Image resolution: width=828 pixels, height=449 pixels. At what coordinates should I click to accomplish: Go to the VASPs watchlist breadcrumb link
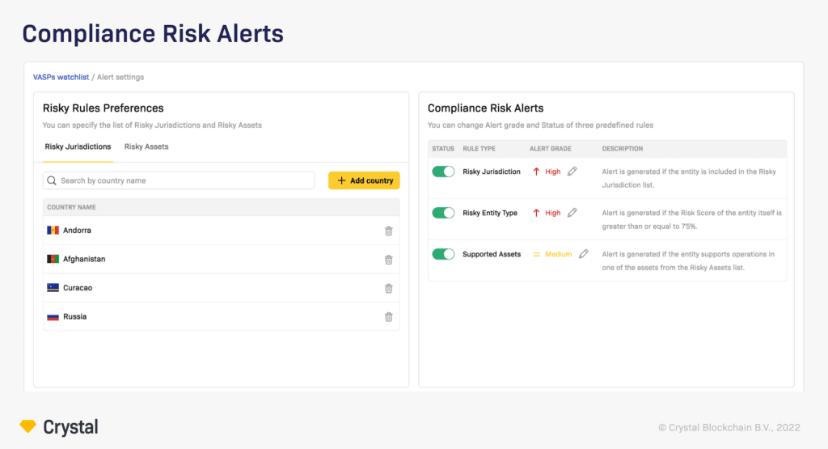(61, 77)
